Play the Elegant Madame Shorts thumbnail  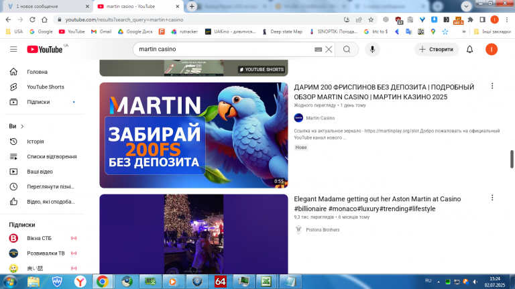pos(194,234)
